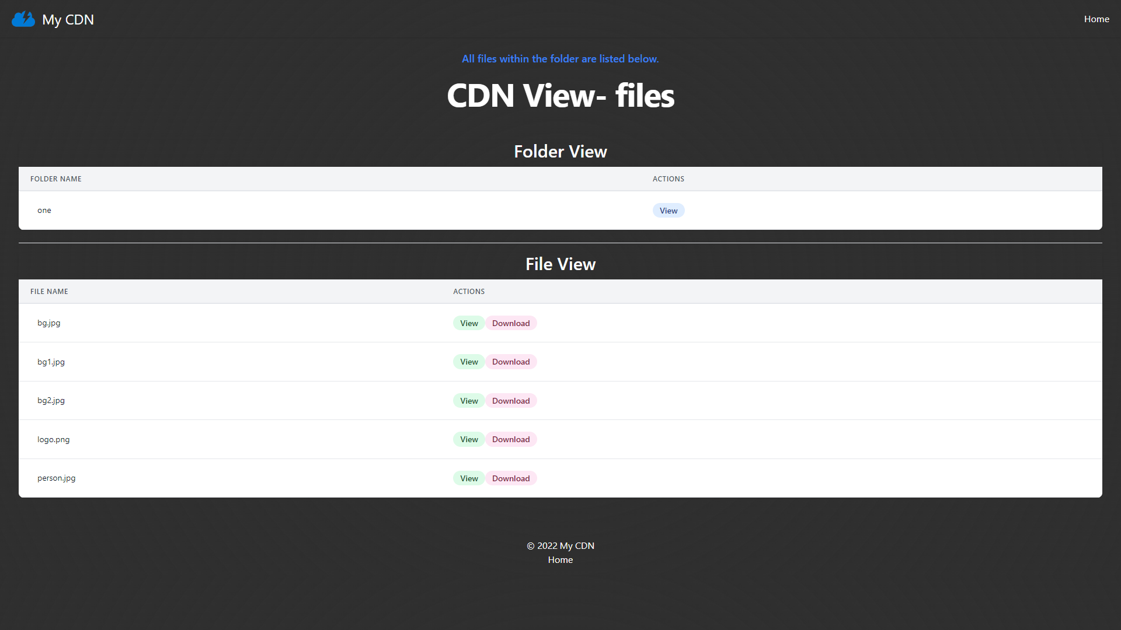The width and height of the screenshot is (1121, 630).
Task: View the person.jpg file
Action: [x=468, y=478]
